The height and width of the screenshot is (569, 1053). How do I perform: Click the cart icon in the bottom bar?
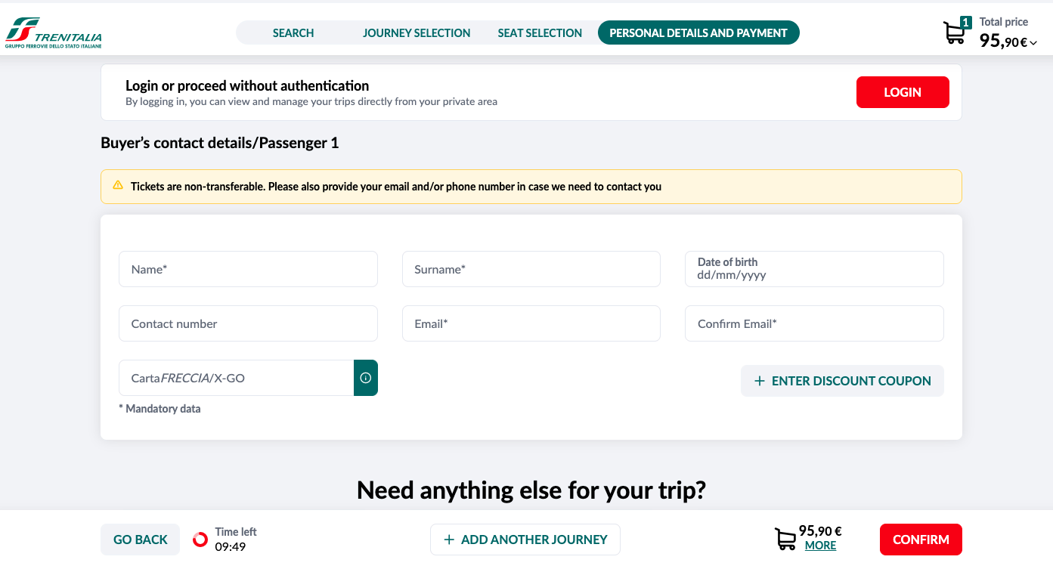pyautogui.click(x=784, y=538)
